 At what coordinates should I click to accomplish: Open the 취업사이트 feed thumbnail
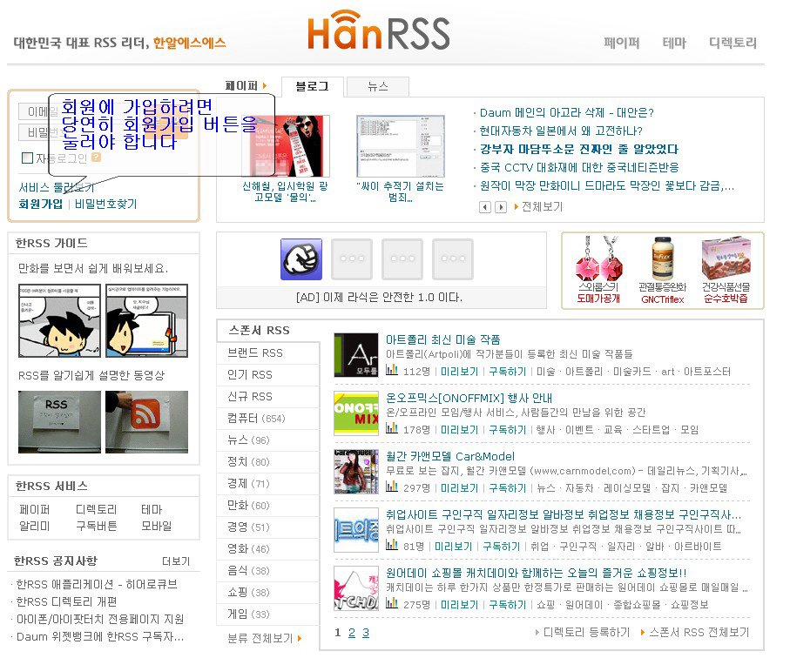[x=356, y=530]
